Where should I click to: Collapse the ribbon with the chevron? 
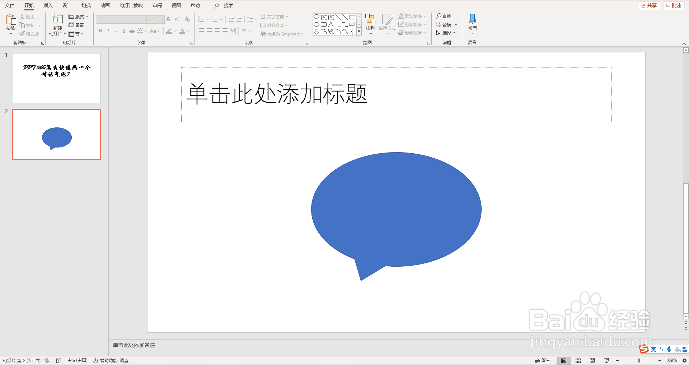684,43
